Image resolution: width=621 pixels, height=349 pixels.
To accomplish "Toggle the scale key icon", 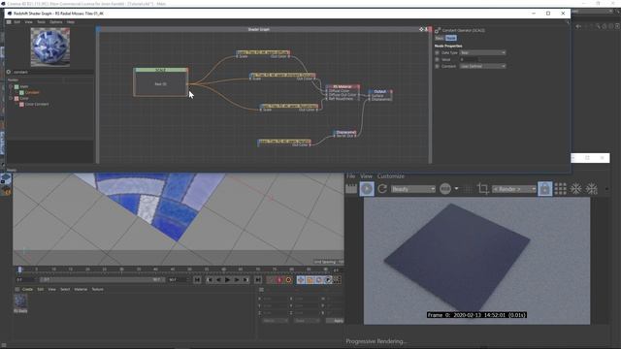I will pyautogui.click(x=310, y=280).
